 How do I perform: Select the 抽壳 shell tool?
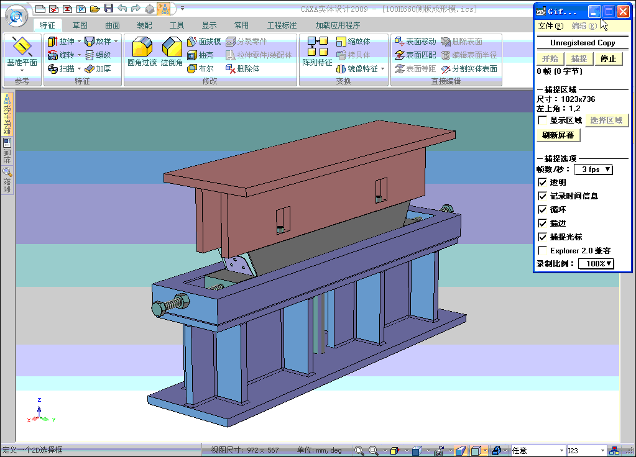[x=200, y=55]
